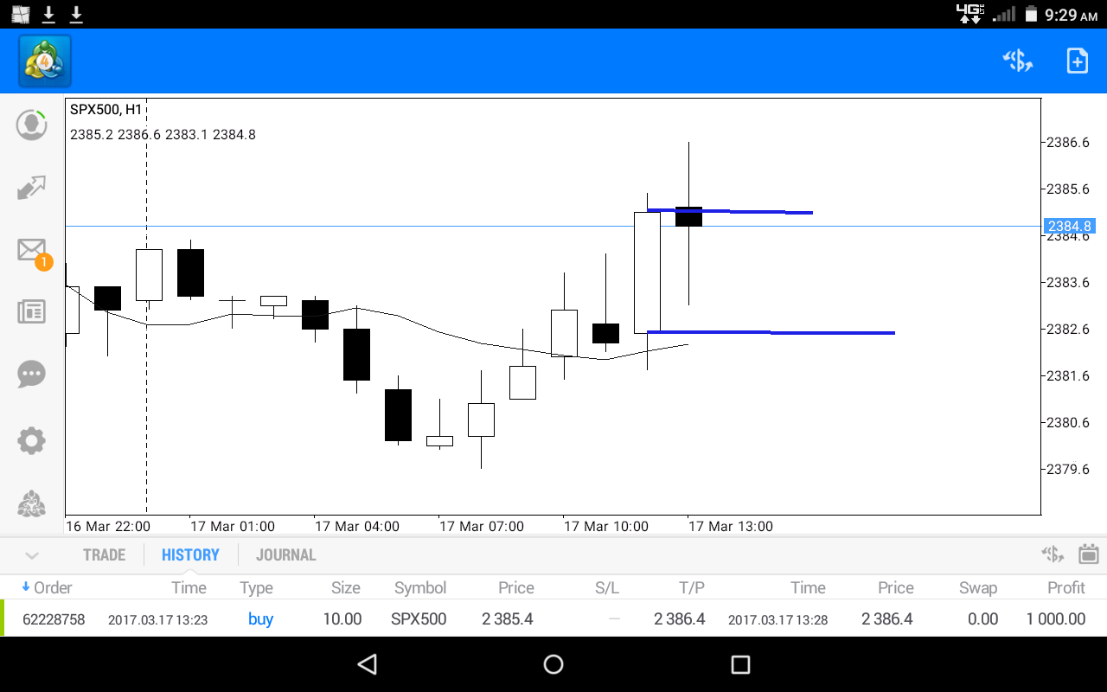
Task: Click the 2 385.4 open price cell
Action: [508, 619]
